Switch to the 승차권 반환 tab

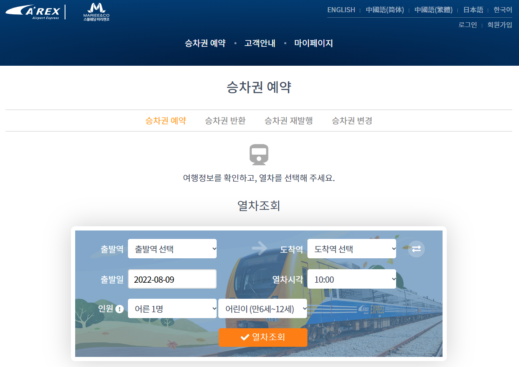pos(225,121)
